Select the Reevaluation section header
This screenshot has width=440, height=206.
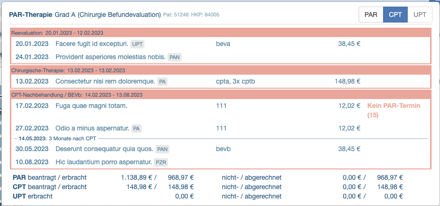[220, 33]
